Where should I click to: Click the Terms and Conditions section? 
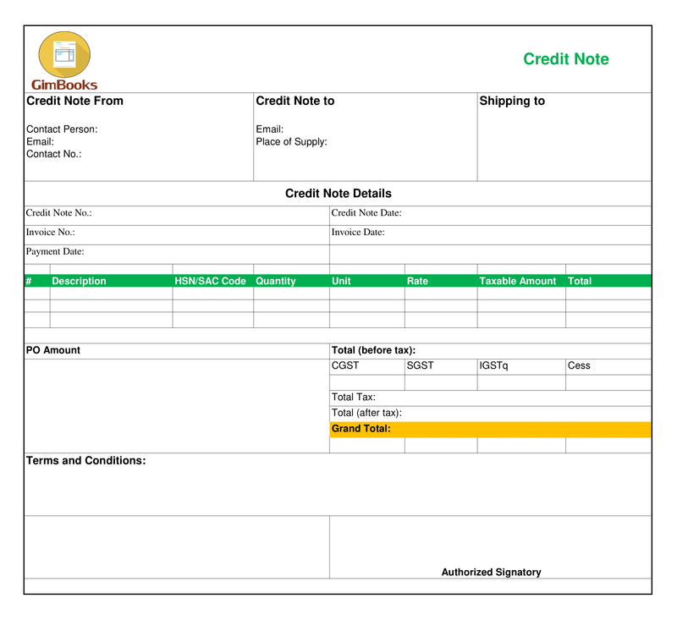(x=85, y=461)
